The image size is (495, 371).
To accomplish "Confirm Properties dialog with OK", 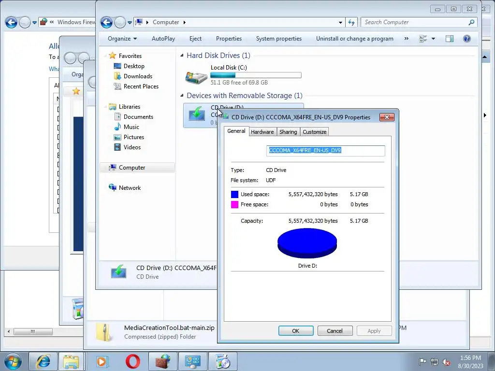I will (296, 331).
